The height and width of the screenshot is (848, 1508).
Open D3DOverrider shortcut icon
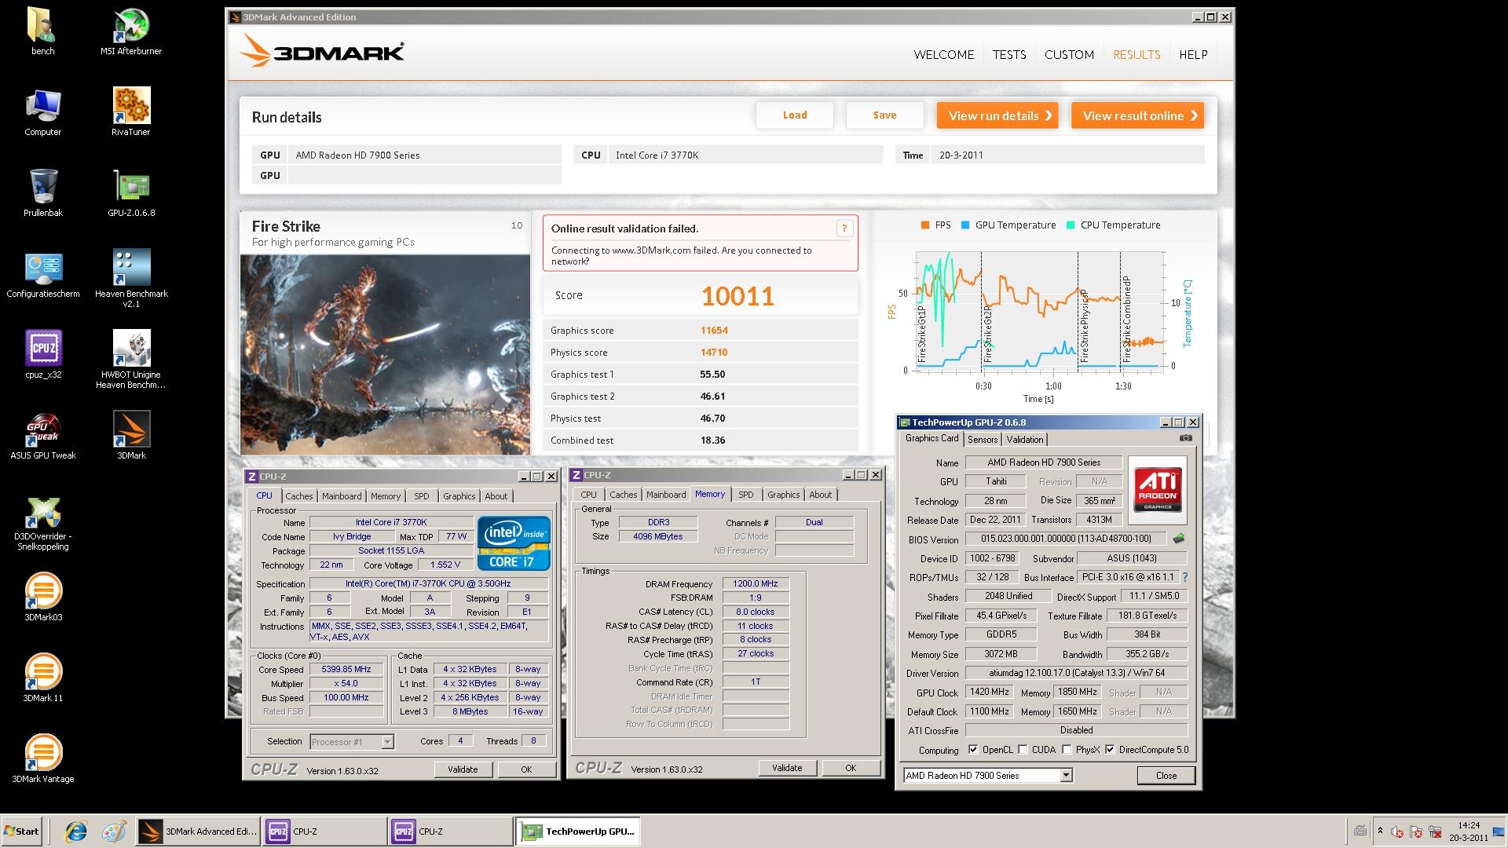tap(42, 523)
